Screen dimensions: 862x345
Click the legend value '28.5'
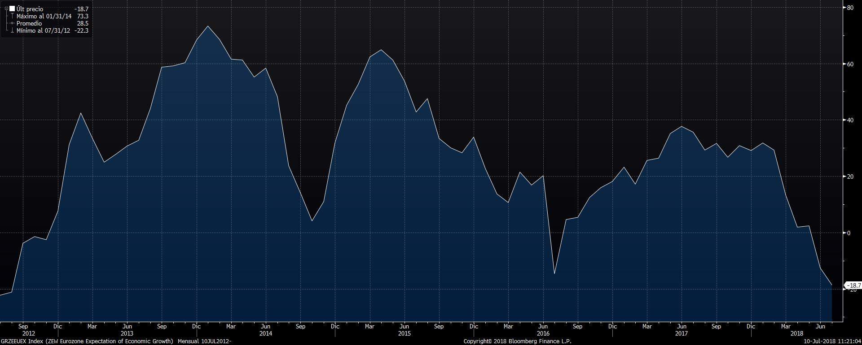pos(83,23)
